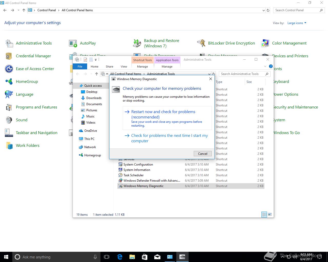Click Cancel in Windows Memory Diagnostic dialog
The width and height of the screenshot is (328, 262).
[203, 154]
